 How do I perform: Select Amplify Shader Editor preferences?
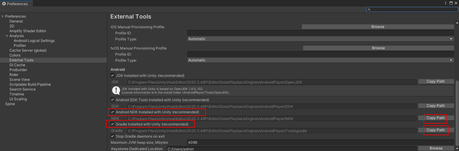click(x=28, y=31)
